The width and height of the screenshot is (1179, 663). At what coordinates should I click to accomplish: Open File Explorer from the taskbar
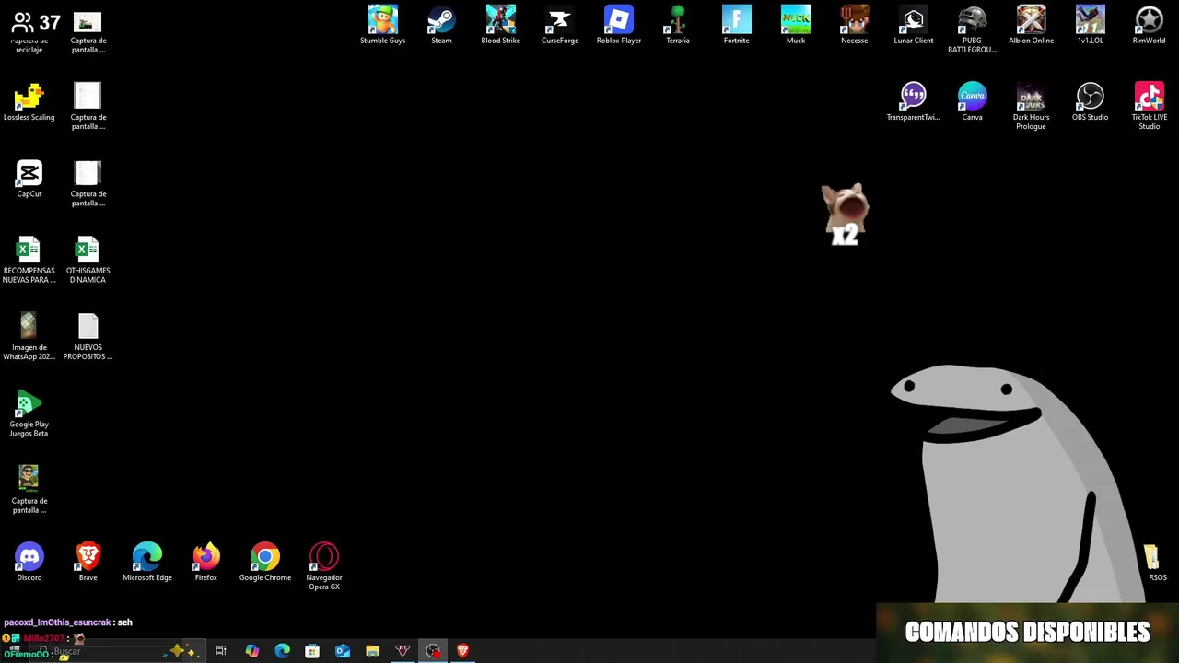(372, 651)
